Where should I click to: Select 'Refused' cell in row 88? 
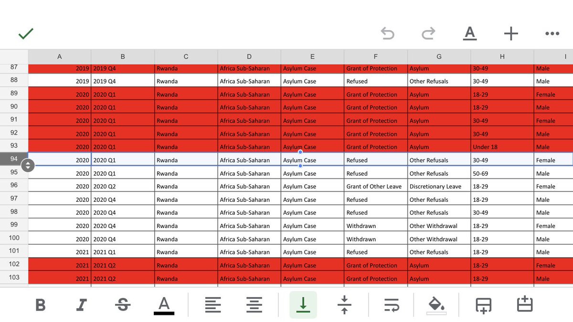[x=376, y=81]
